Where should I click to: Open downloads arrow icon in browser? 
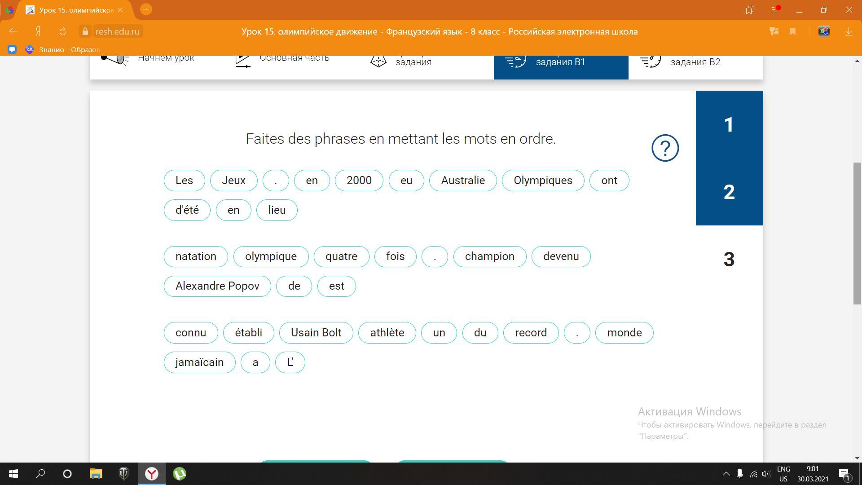[x=849, y=31]
